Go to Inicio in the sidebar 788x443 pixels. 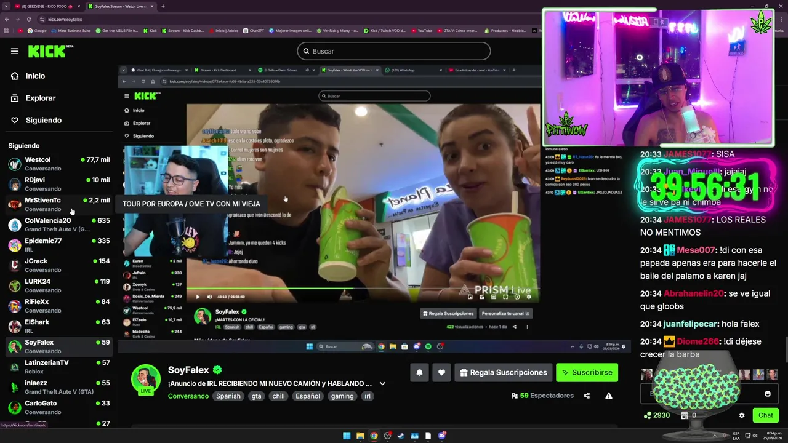coord(35,76)
